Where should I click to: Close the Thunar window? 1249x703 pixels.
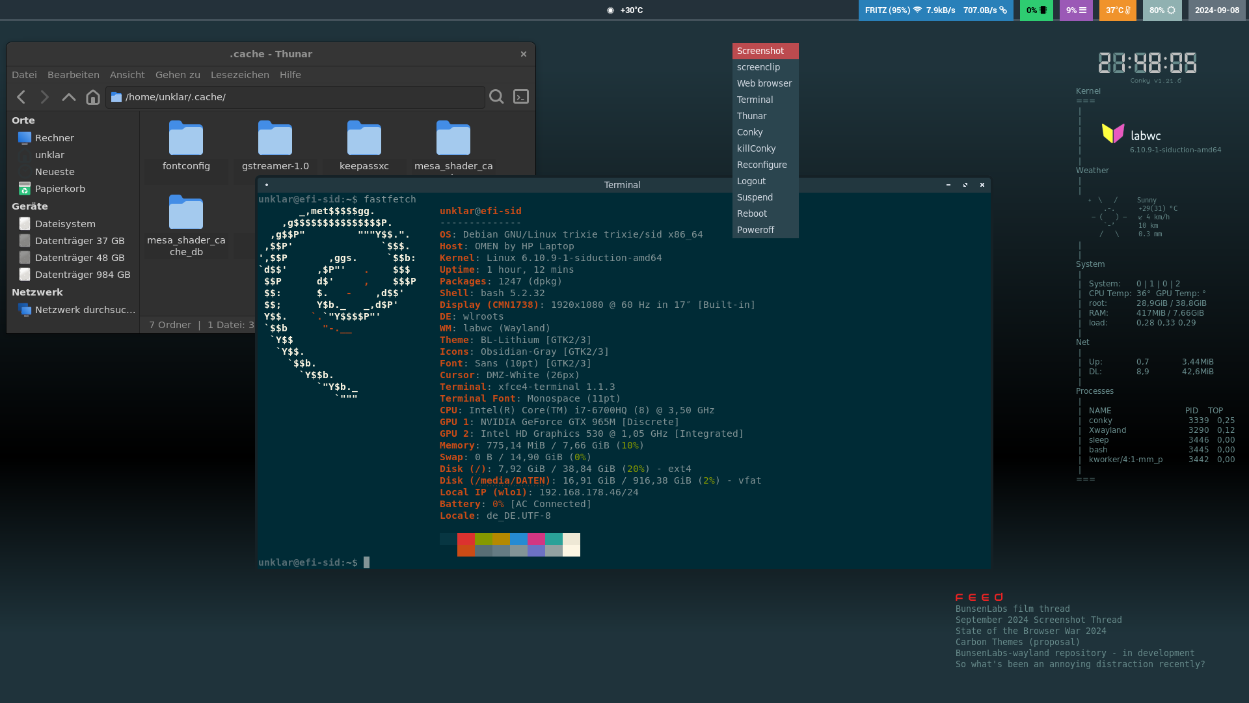point(524,54)
